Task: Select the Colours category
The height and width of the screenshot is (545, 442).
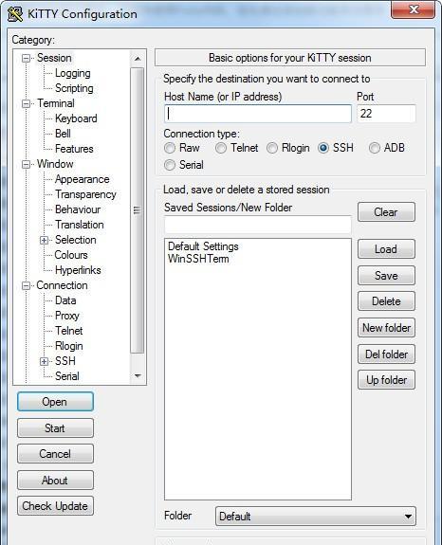Action: [71, 255]
